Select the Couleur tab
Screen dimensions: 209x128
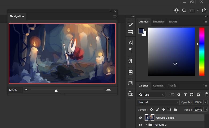click(x=143, y=22)
